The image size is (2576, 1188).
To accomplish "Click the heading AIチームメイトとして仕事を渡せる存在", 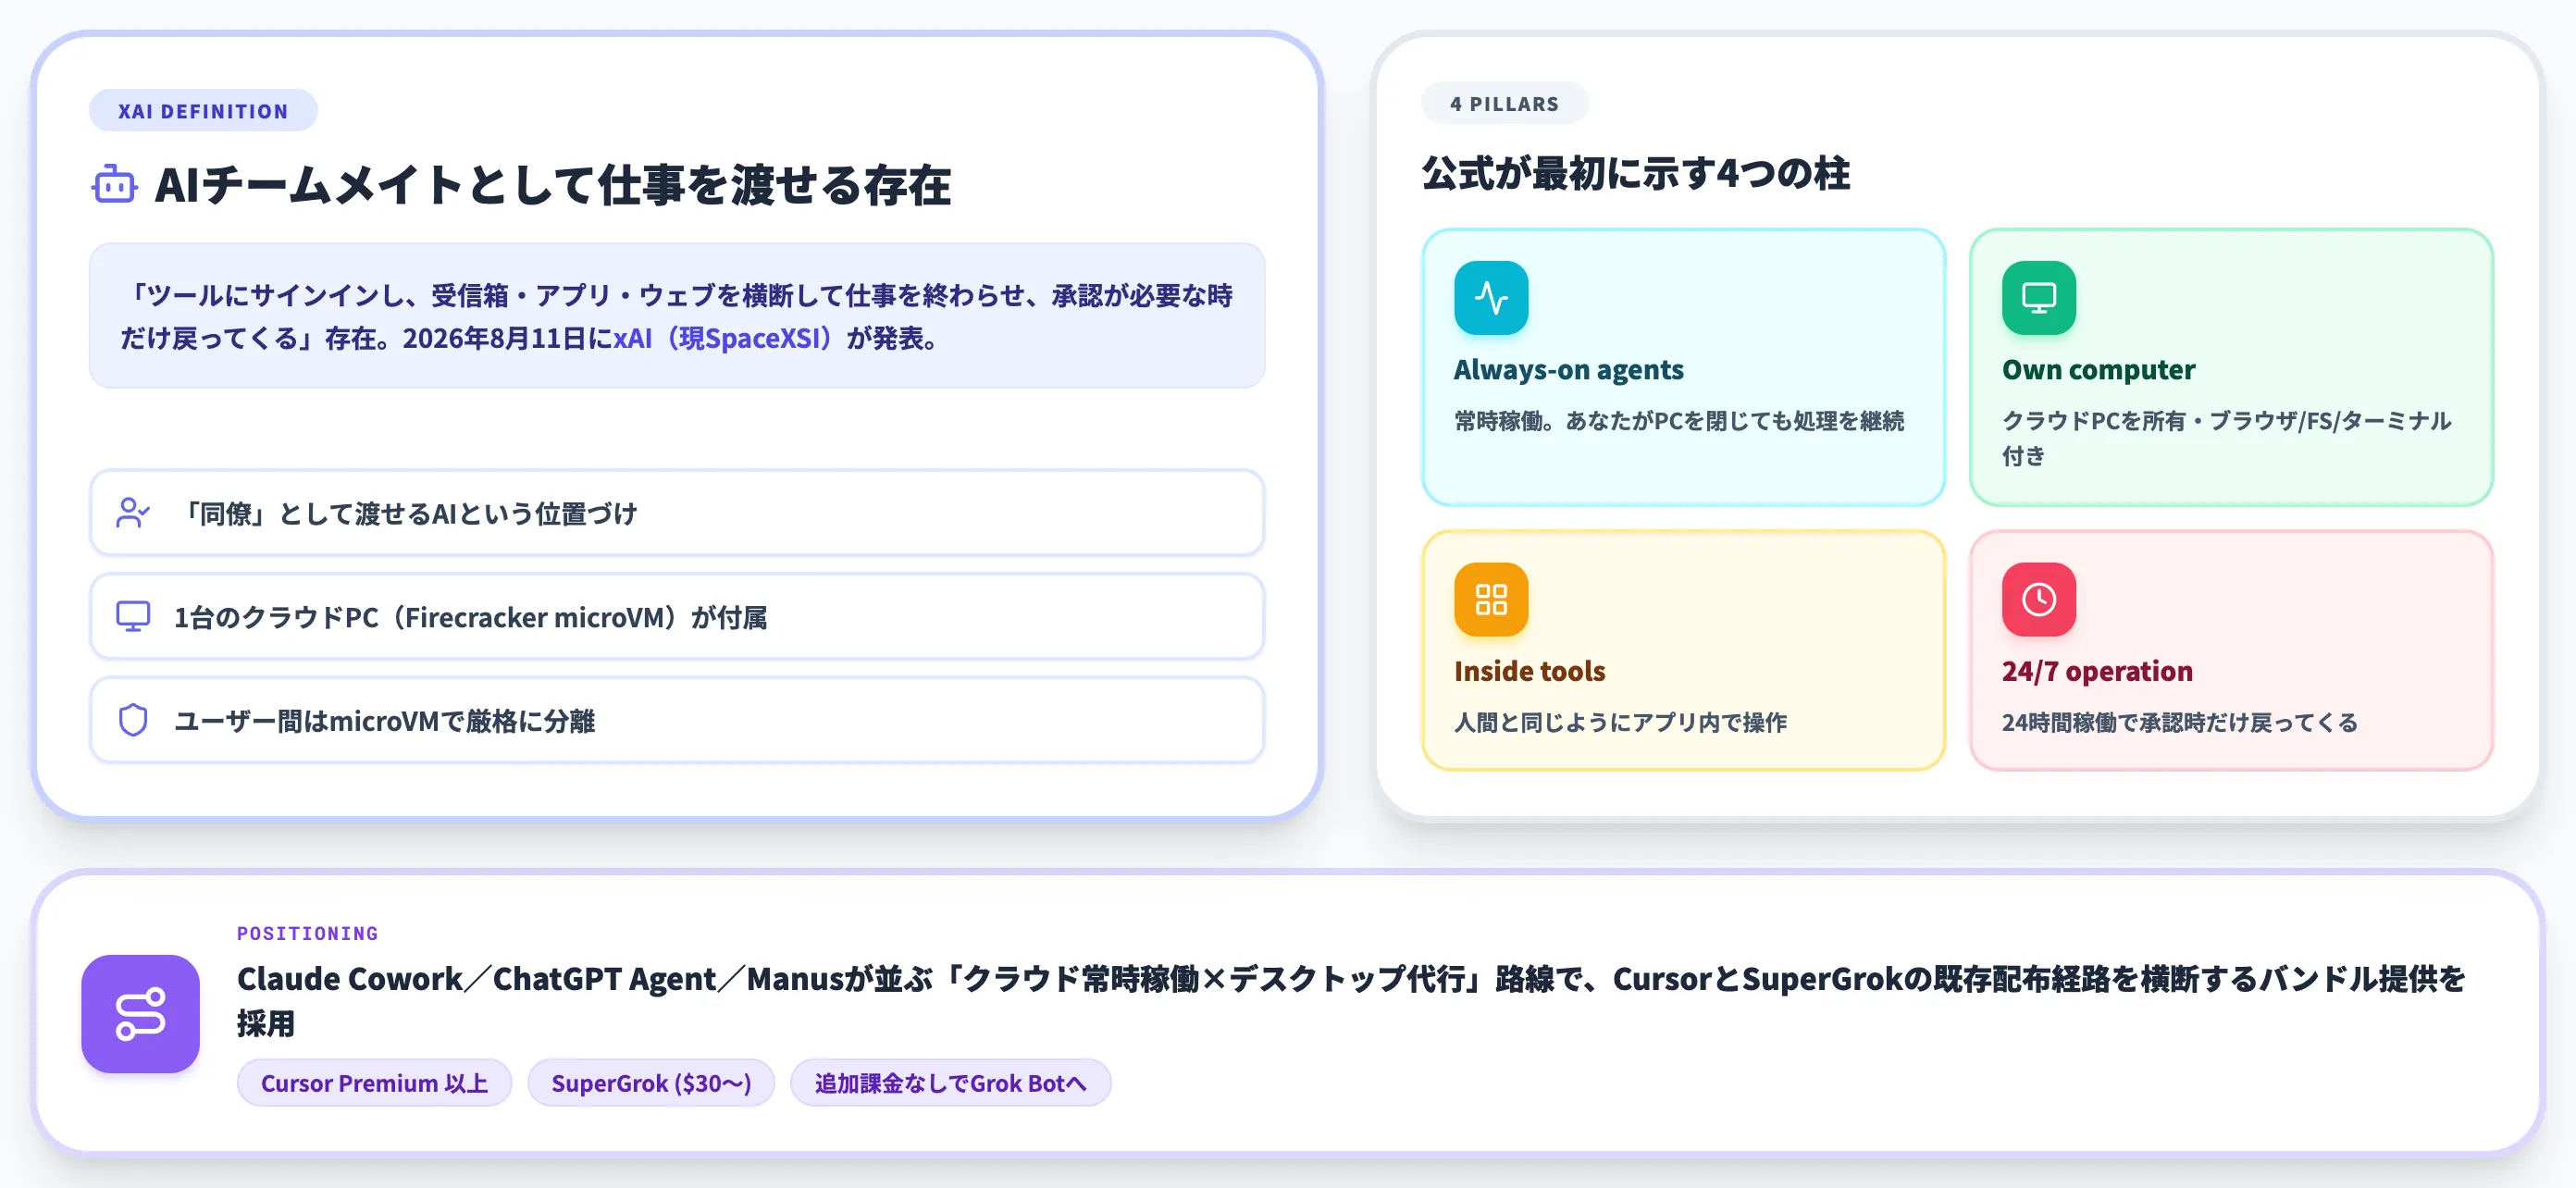I will 552,185.
